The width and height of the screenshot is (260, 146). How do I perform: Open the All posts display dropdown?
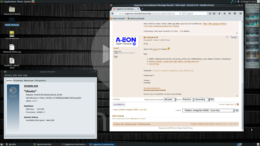coord(170,99)
